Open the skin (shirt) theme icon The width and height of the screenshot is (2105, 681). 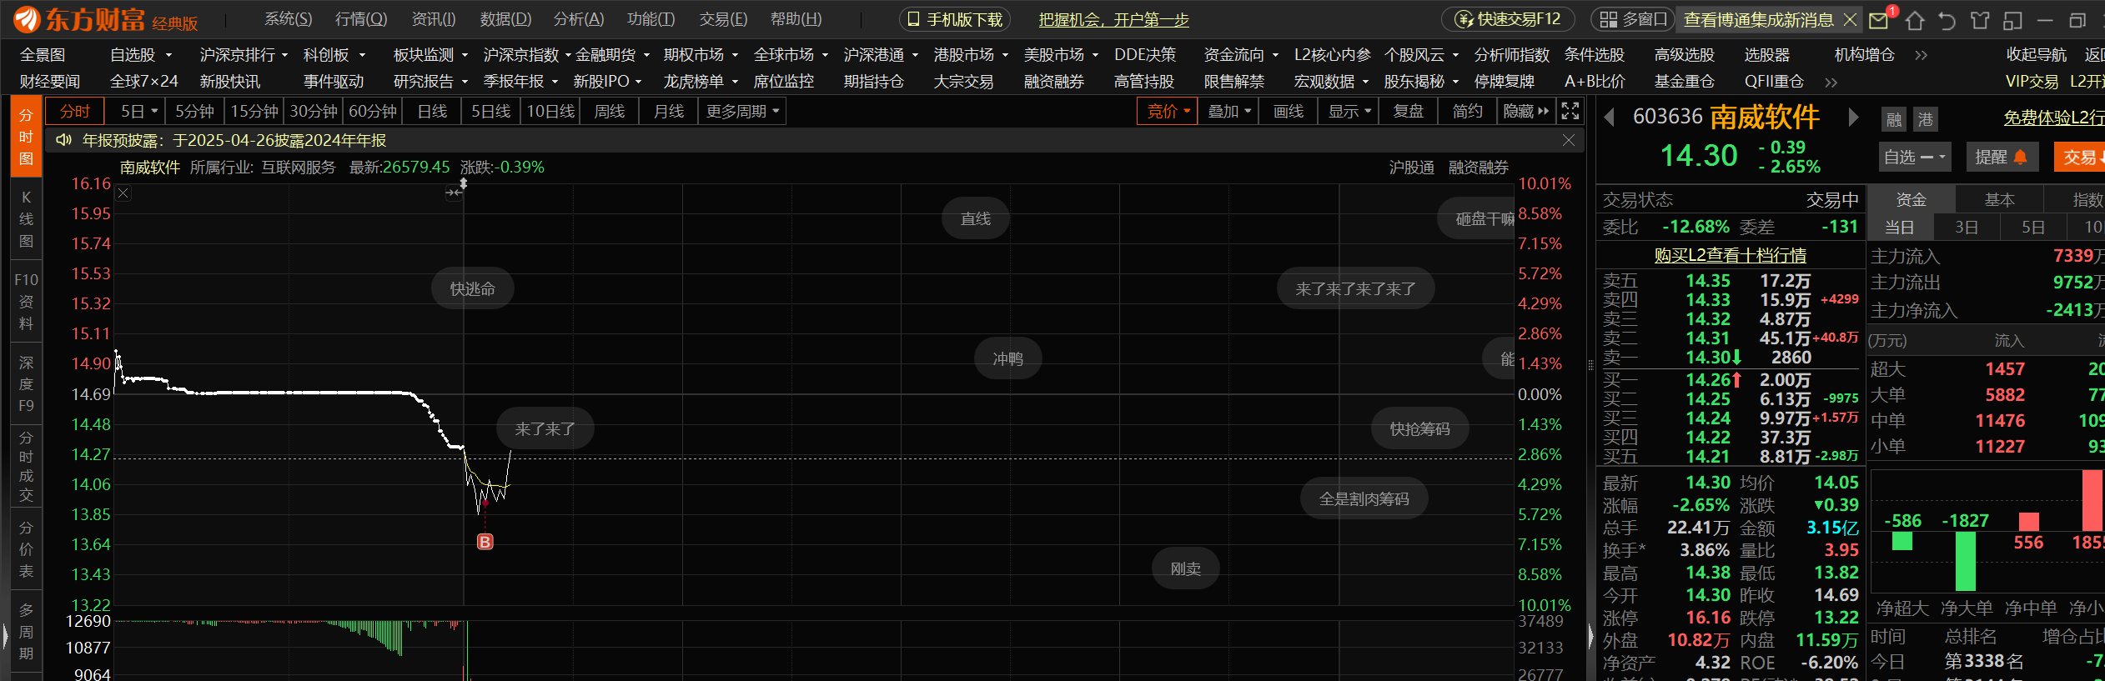(1980, 20)
